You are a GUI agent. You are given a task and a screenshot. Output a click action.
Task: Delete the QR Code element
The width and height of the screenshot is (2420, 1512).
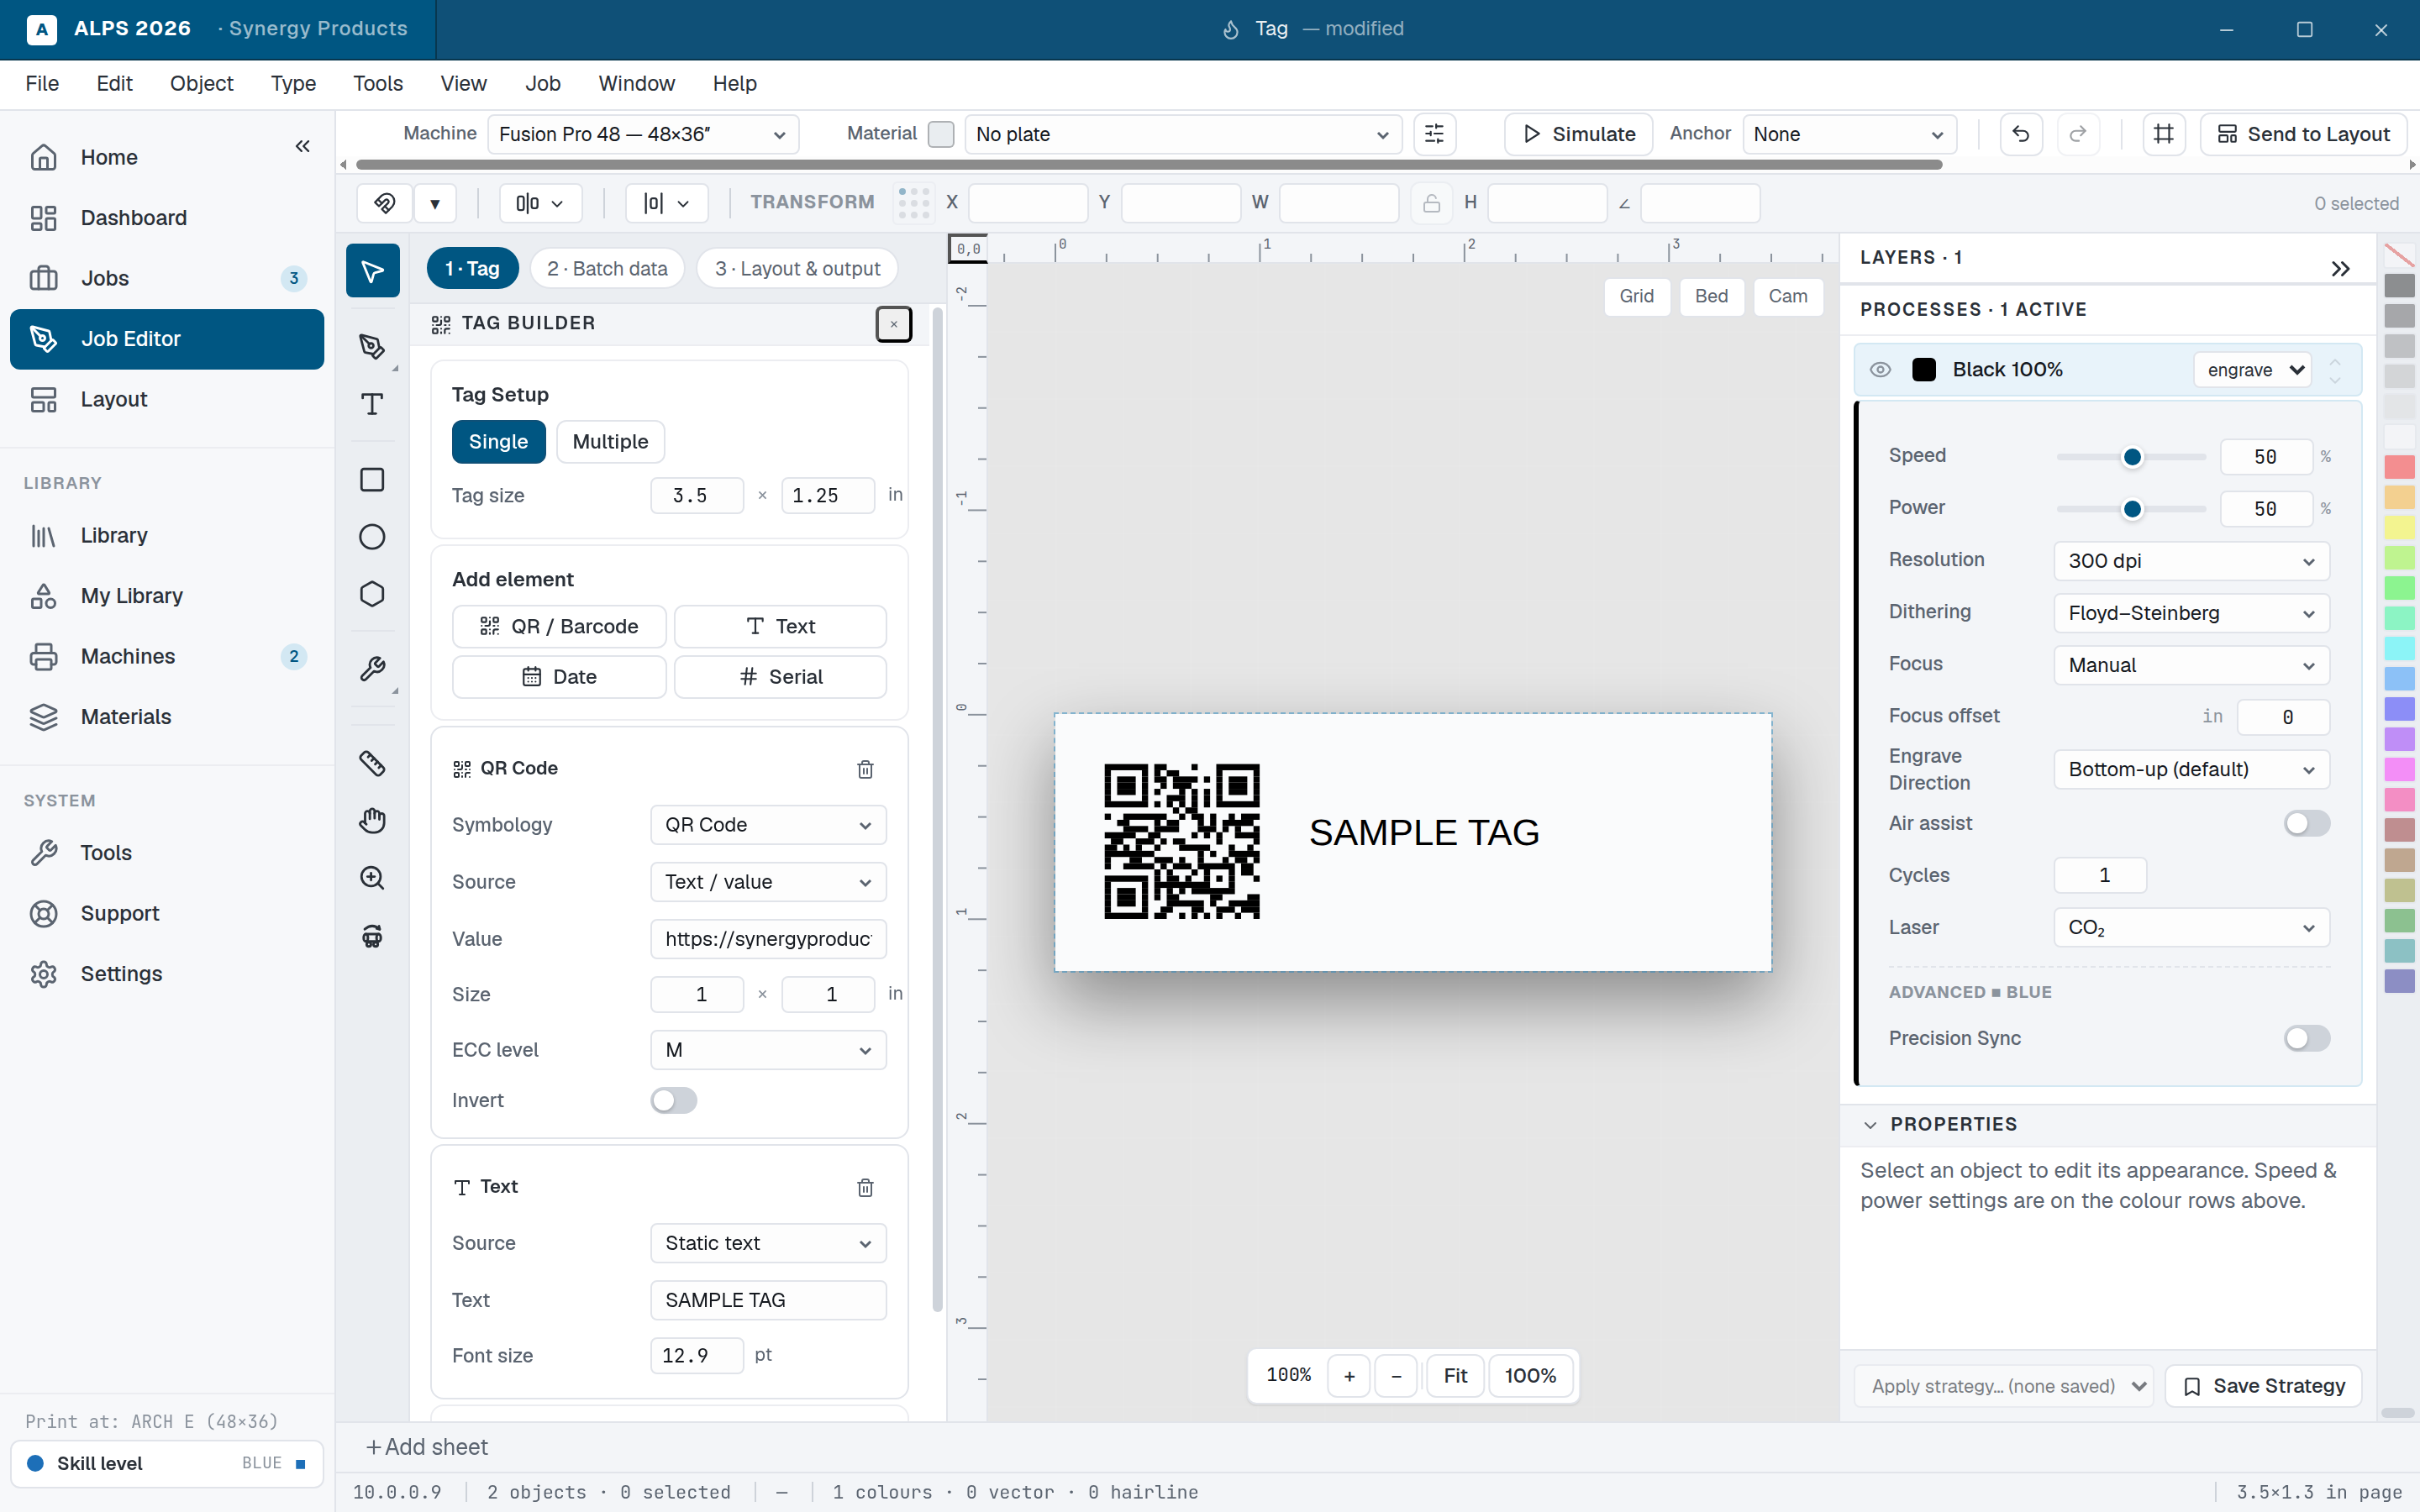(x=865, y=769)
